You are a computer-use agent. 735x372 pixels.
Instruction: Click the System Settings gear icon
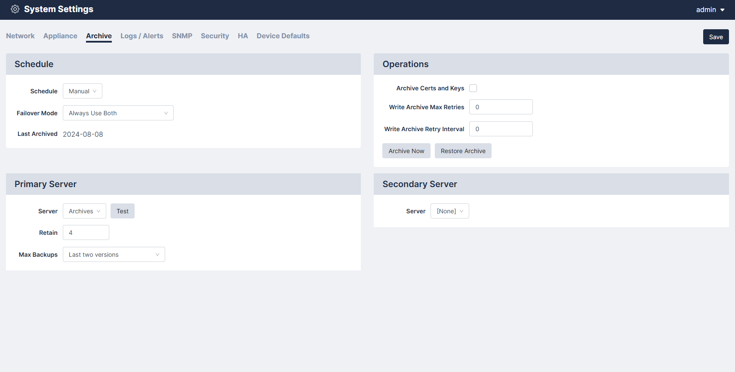(x=15, y=9)
